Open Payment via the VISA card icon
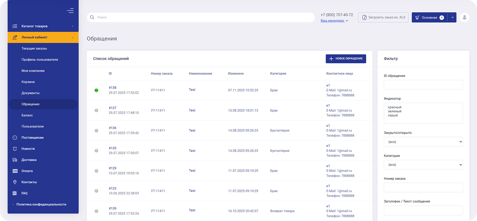Screen dimensions: 477x221 [15, 171]
